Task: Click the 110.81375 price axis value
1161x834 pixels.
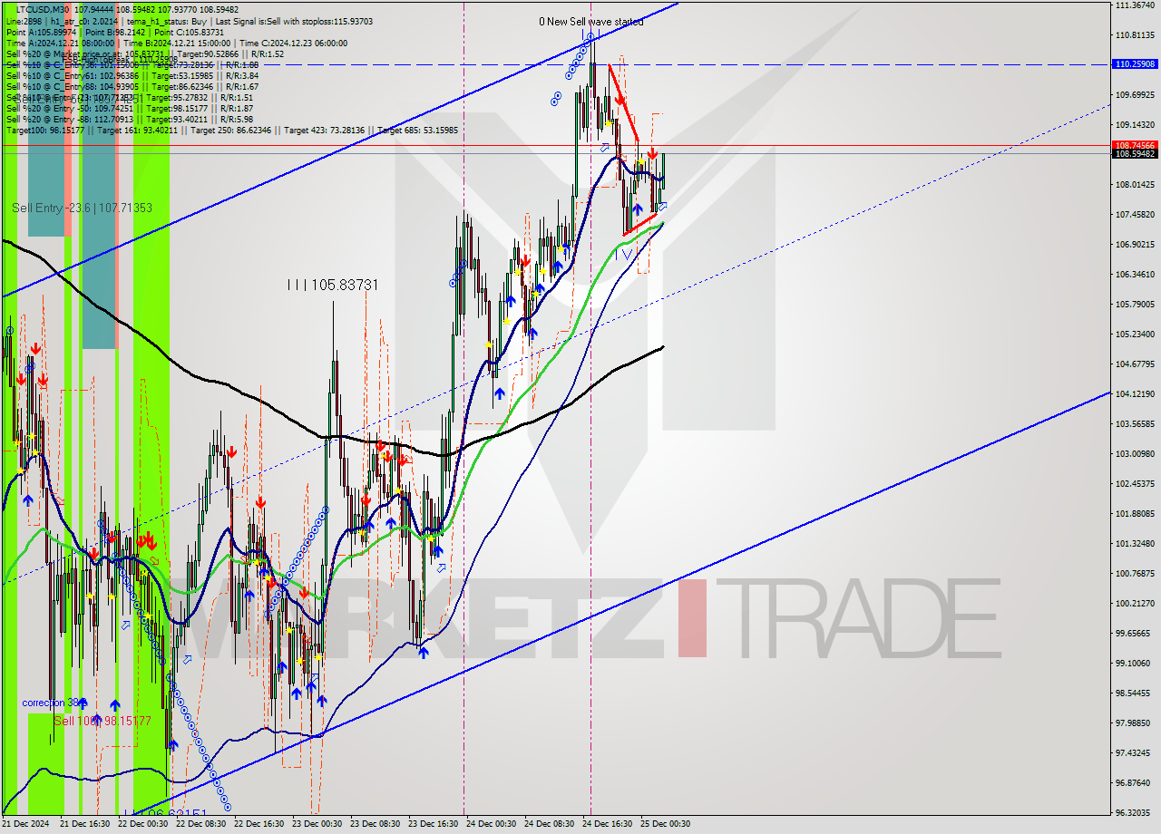Action: [1134, 35]
